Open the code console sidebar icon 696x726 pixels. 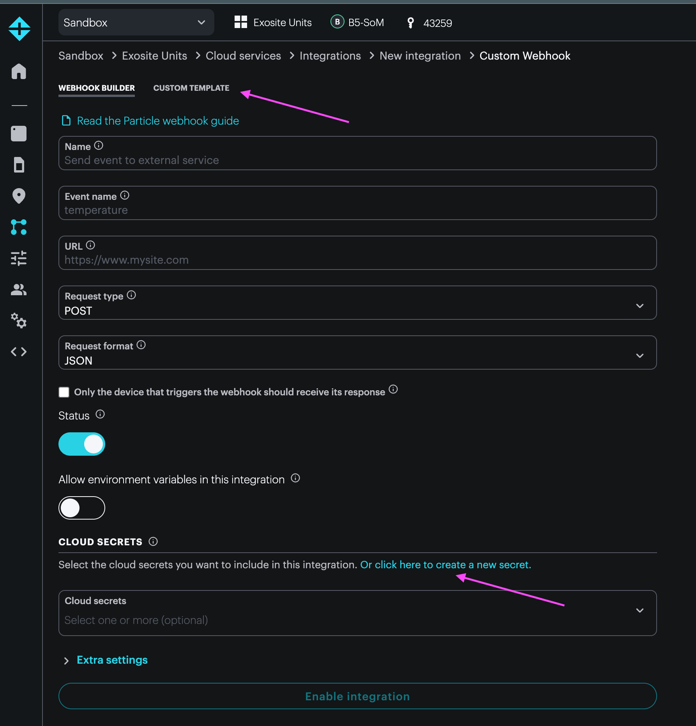[19, 352]
